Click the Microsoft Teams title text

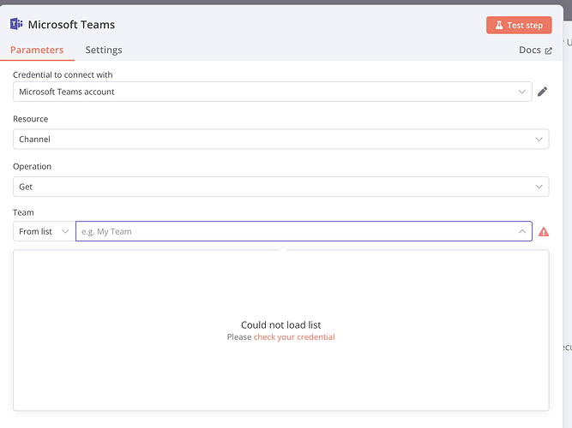click(71, 25)
